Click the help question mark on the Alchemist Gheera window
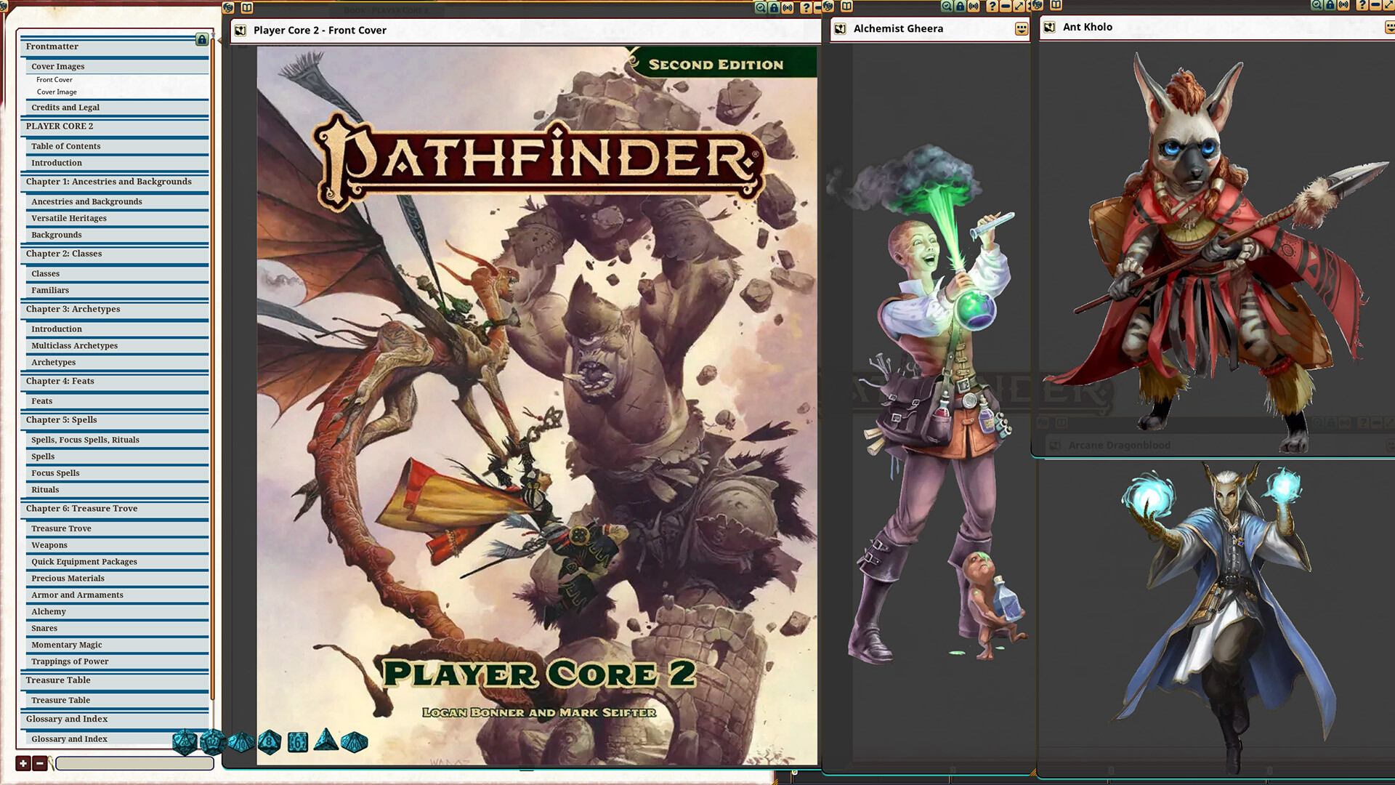 (992, 6)
